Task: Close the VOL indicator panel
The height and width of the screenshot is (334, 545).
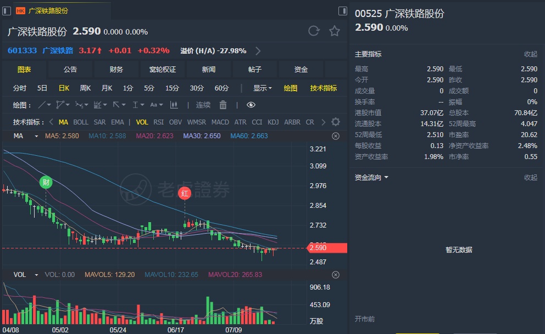Action: 336,275
